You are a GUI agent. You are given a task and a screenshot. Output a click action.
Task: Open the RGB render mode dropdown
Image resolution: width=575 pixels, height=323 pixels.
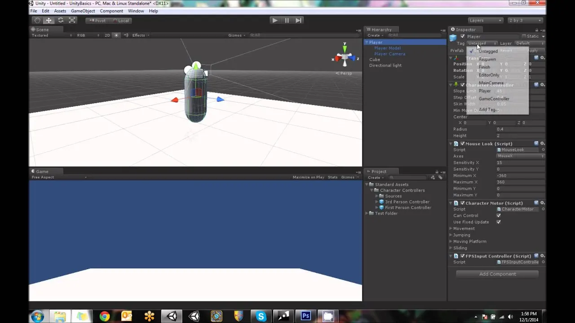[88, 35]
